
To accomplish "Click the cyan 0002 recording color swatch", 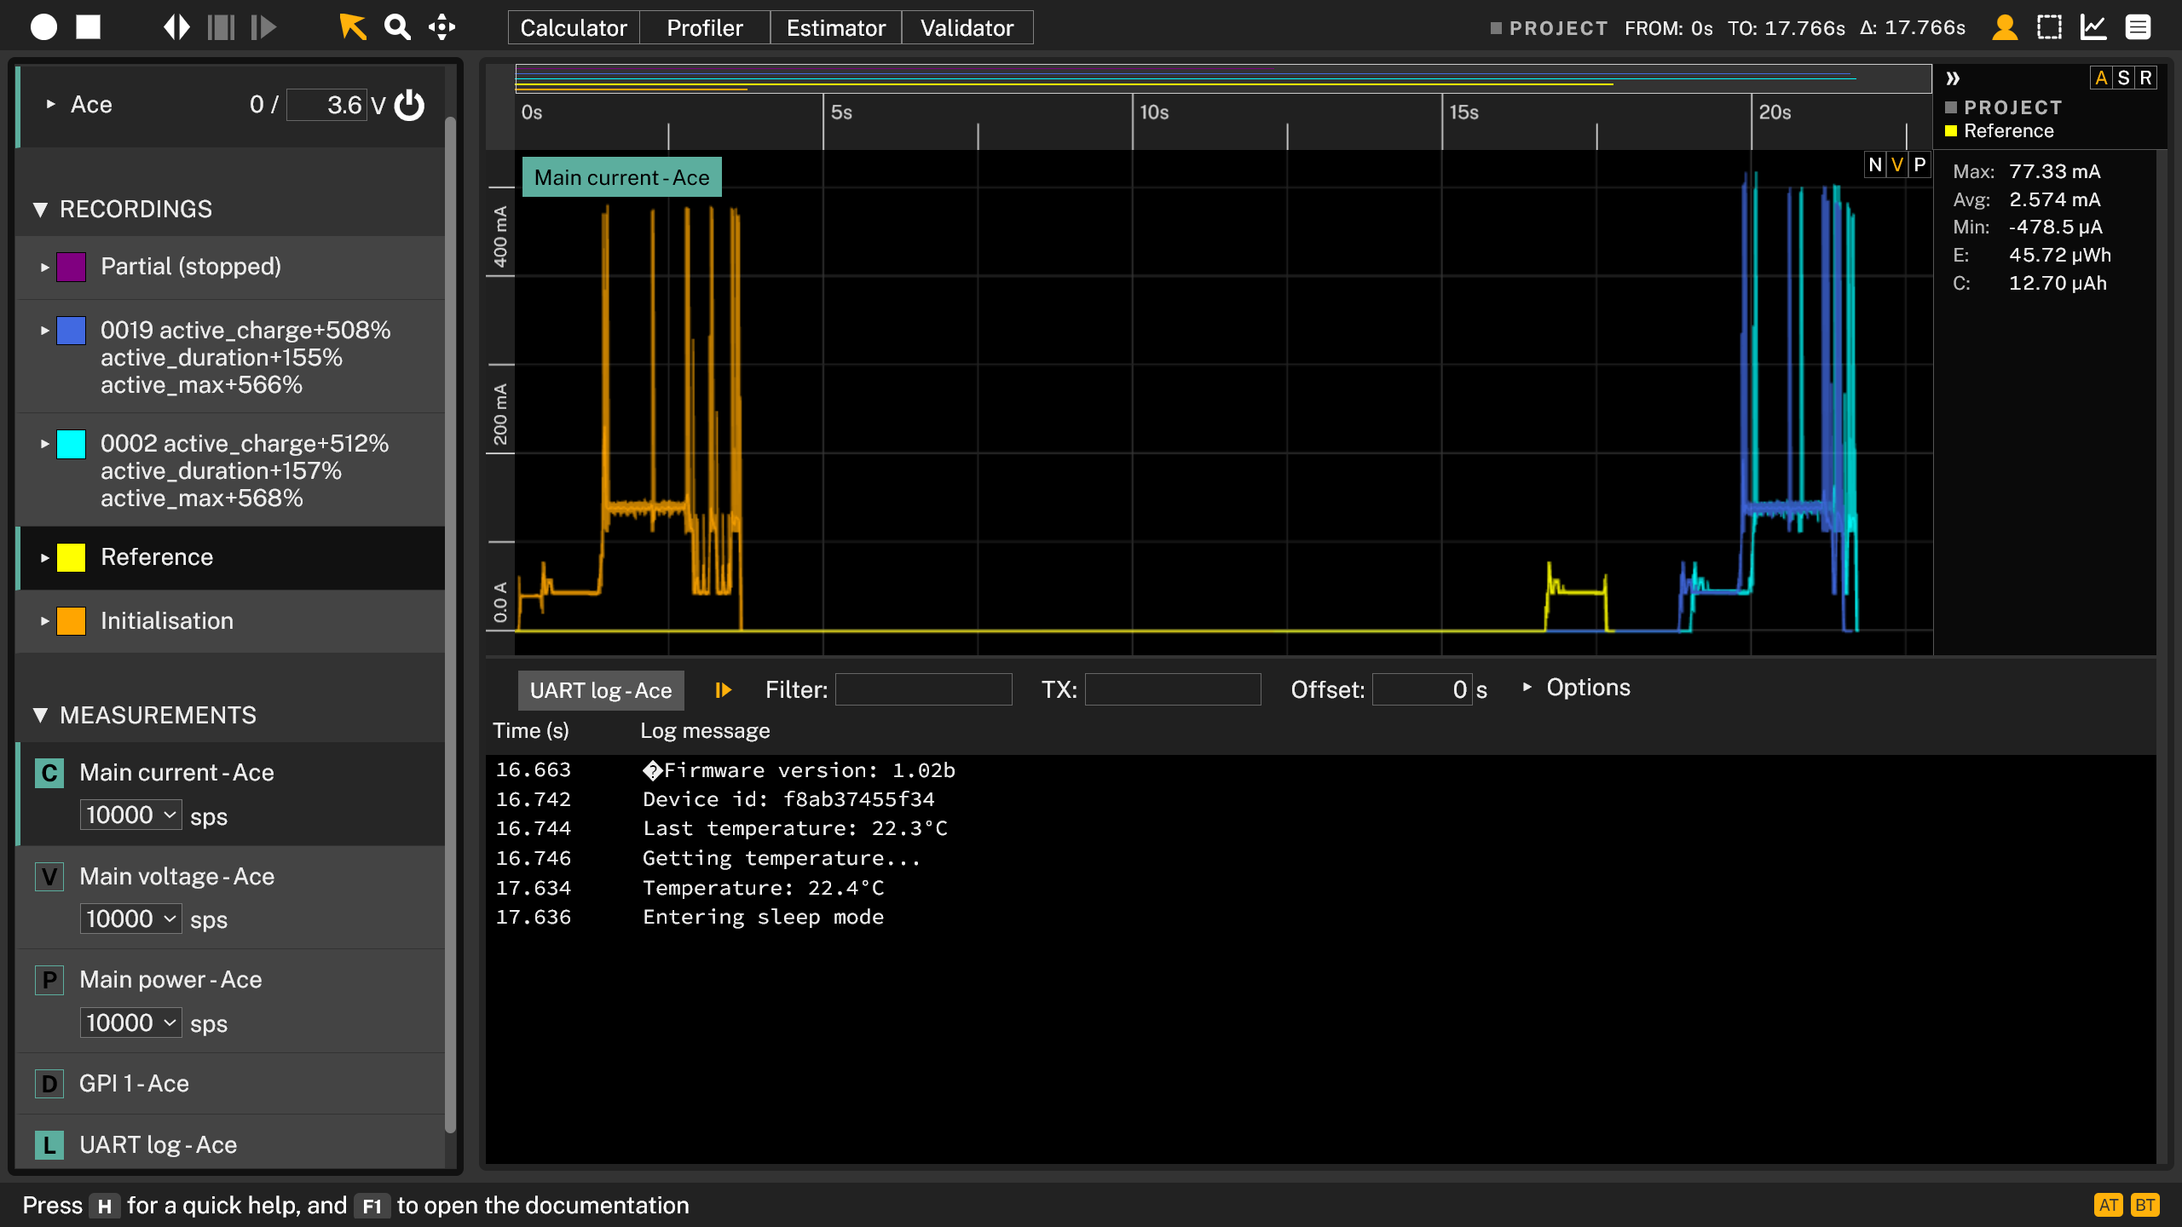I will click(71, 444).
